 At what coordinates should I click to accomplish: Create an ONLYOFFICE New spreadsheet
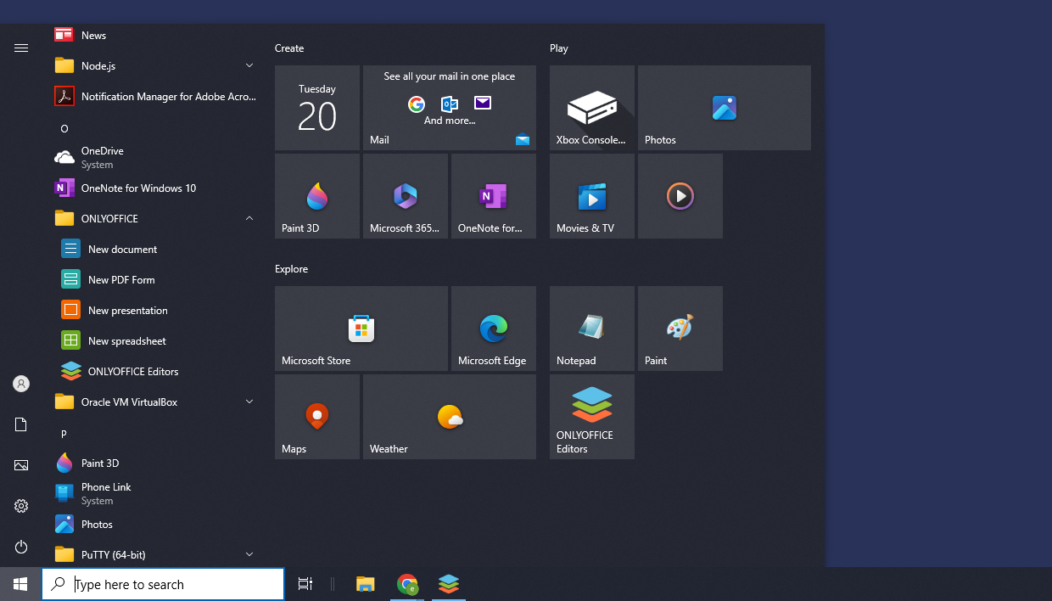tap(154, 340)
